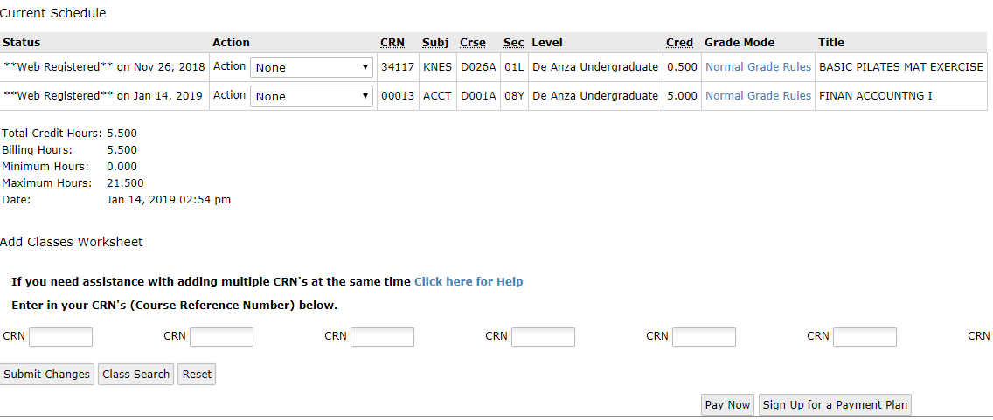Open Action dropdown for ACCT Accounting course
This screenshot has width=993, height=420.
(x=312, y=96)
